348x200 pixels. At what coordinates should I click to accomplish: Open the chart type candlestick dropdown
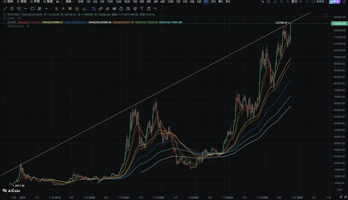[x=59, y=2]
